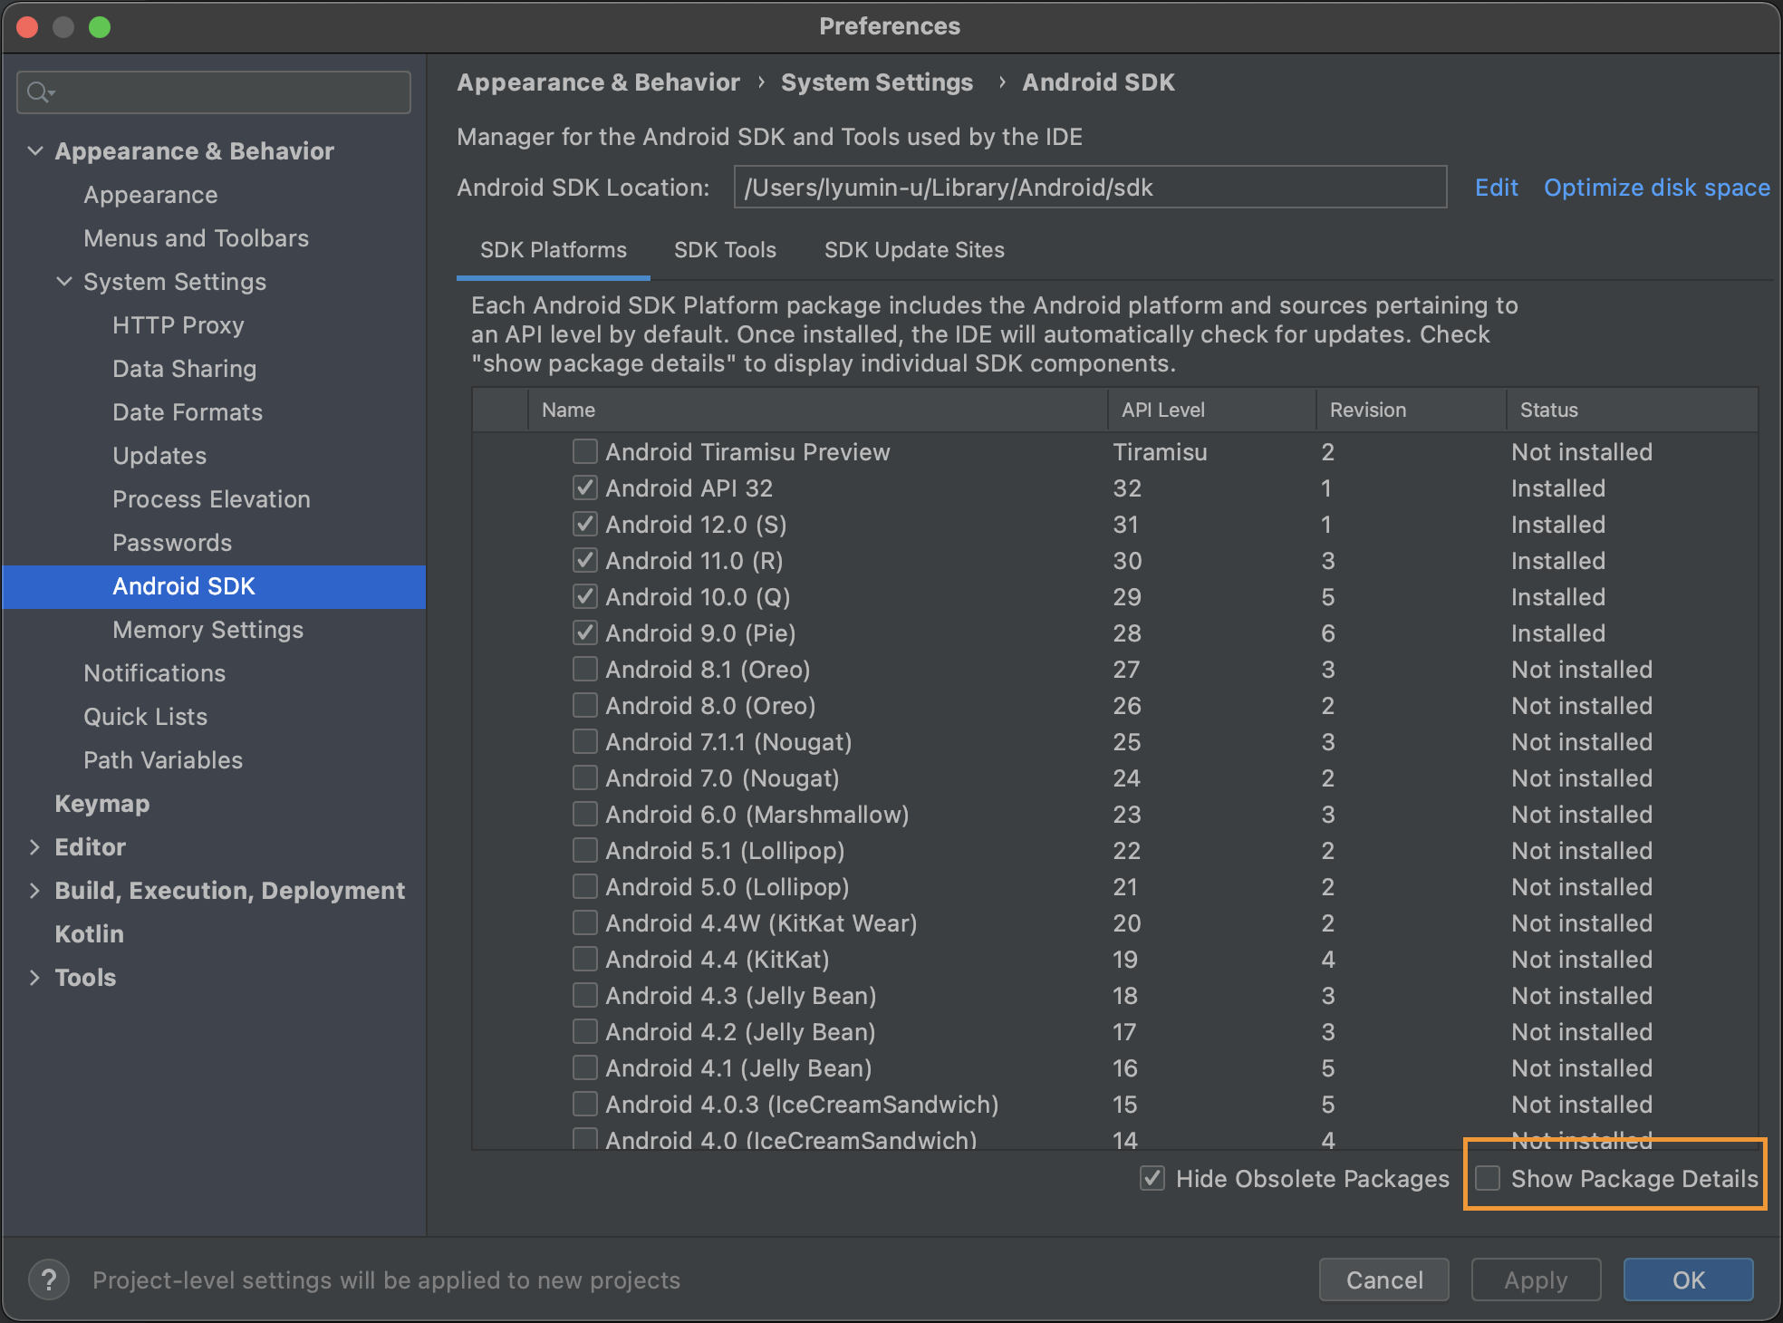Uncheck Android 9.0 (Pie) checkbox
Screen dimensions: 1783x1323
(x=585, y=633)
